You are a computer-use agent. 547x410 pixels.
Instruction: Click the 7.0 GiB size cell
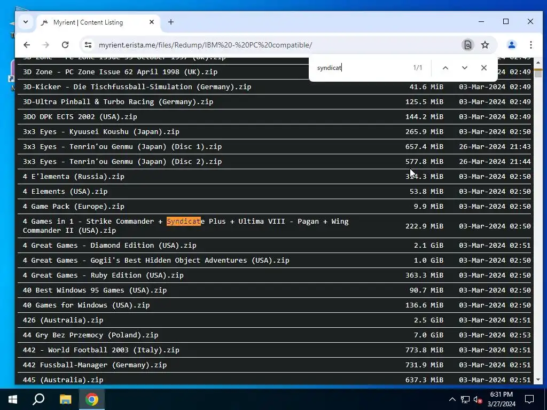point(428,335)
